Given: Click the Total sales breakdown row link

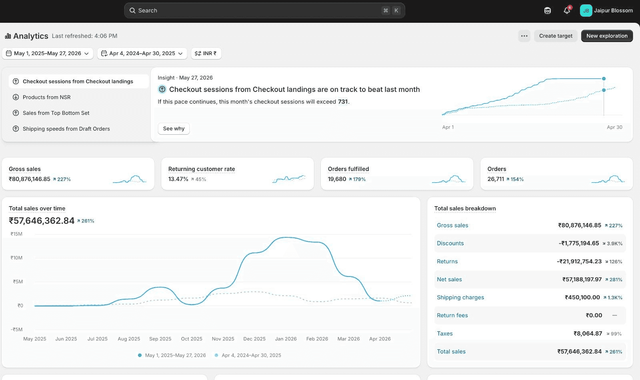Looking at the screenshot, I should pyautogui.click(x=451, y=352).
